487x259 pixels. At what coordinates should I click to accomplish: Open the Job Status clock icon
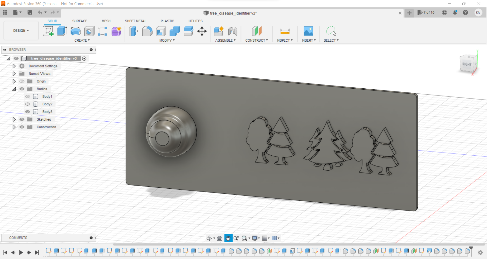[444, 12]
